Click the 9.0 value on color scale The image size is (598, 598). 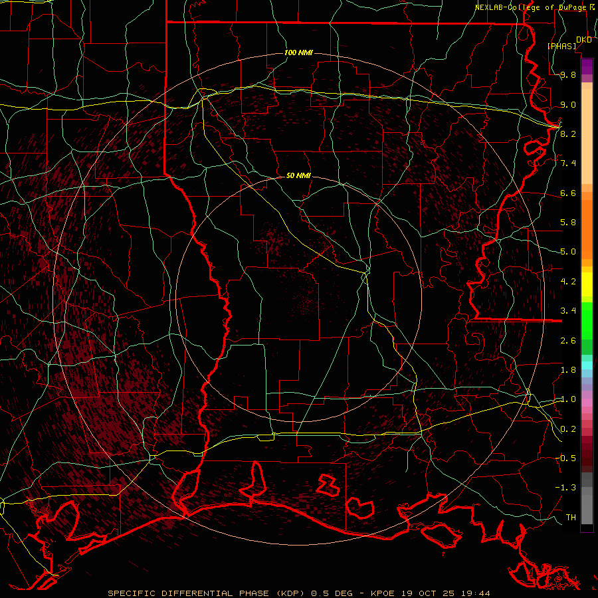(568, 104)
